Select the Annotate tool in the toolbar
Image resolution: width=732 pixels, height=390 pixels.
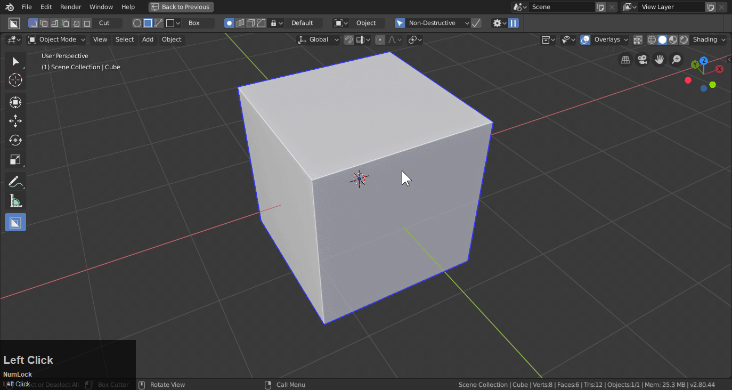15,181
